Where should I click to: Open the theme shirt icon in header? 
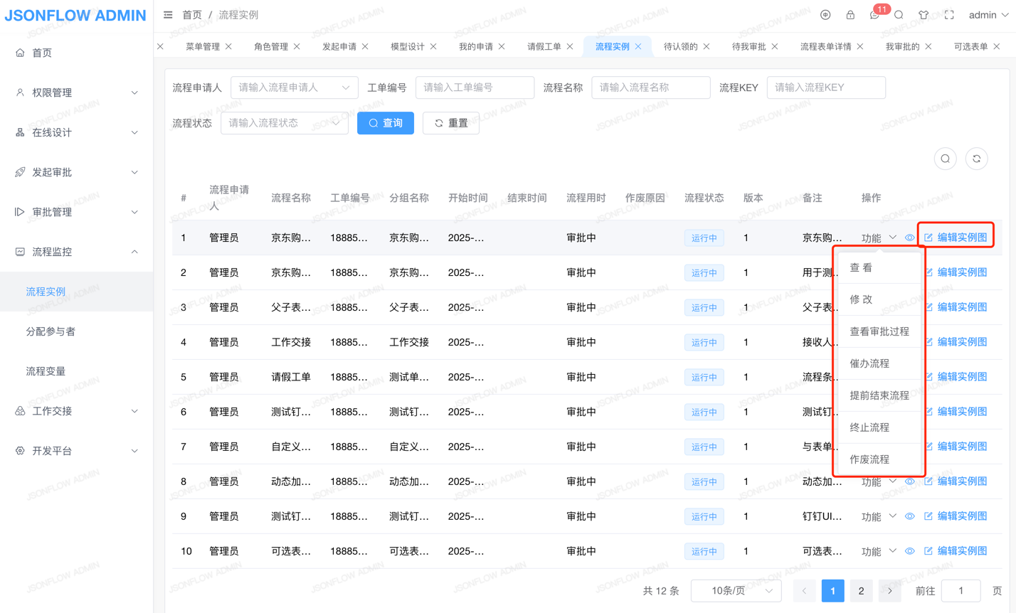pos(924,15)
